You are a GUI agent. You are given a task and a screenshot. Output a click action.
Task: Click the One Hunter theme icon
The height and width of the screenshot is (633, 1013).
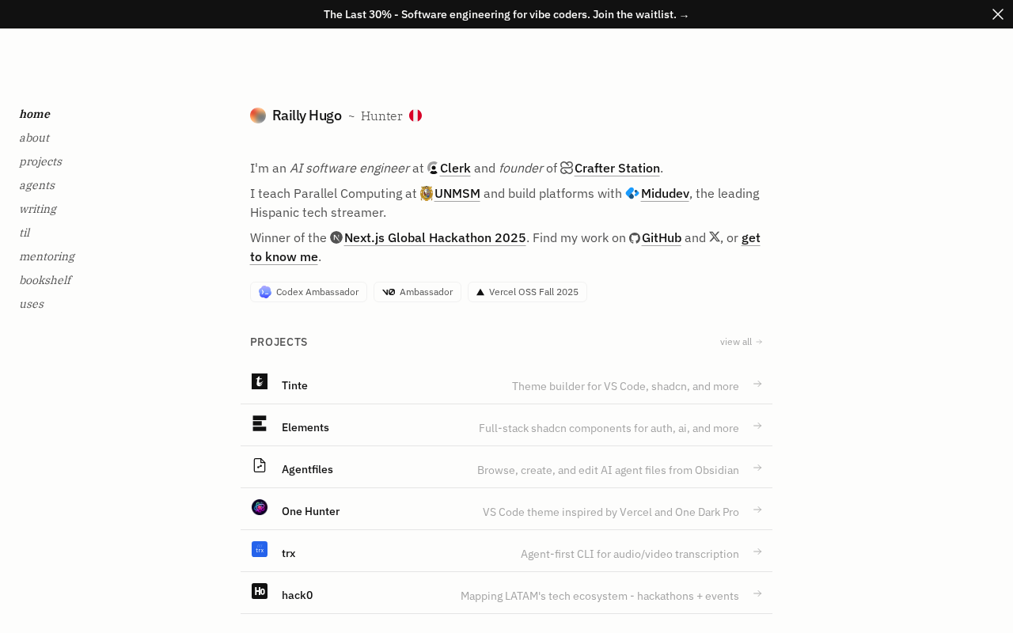[x=260, y=507]
